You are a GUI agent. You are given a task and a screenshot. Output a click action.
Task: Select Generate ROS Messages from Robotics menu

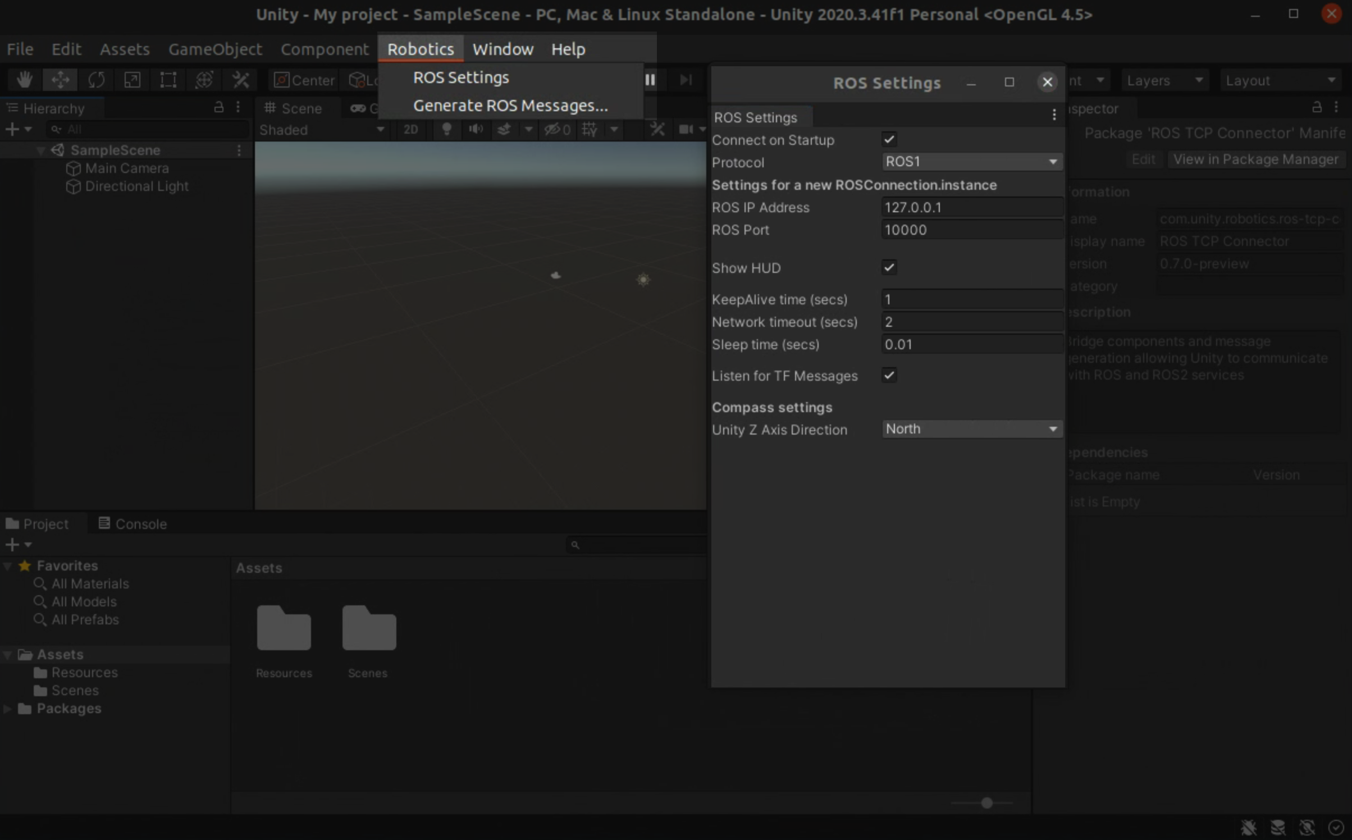pyautogui.click(x=509, y=106)
